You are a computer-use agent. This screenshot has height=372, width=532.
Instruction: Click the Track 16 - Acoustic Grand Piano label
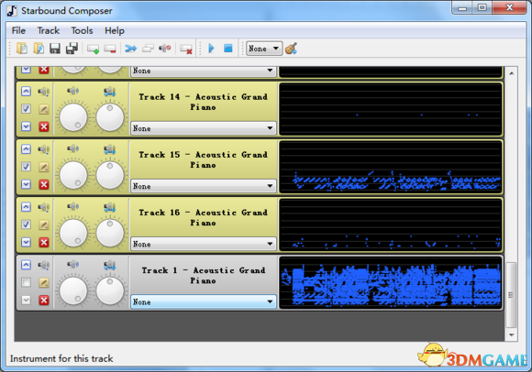[203, 217]
